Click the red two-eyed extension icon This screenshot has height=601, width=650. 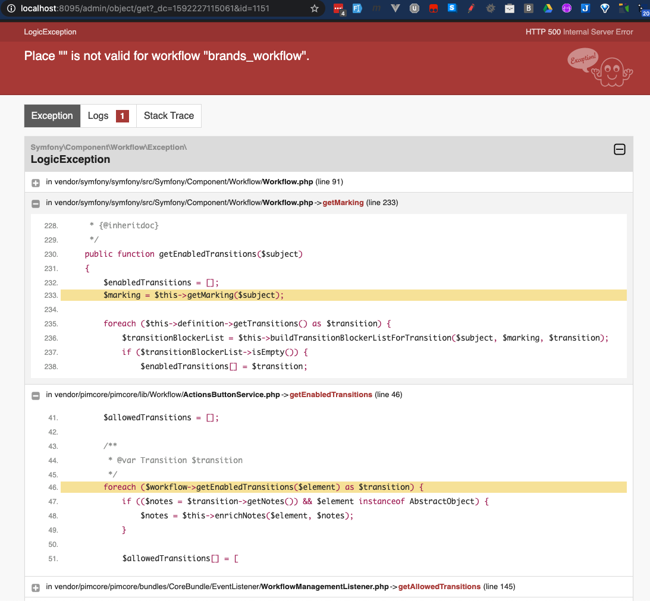[x=433, y=8]
